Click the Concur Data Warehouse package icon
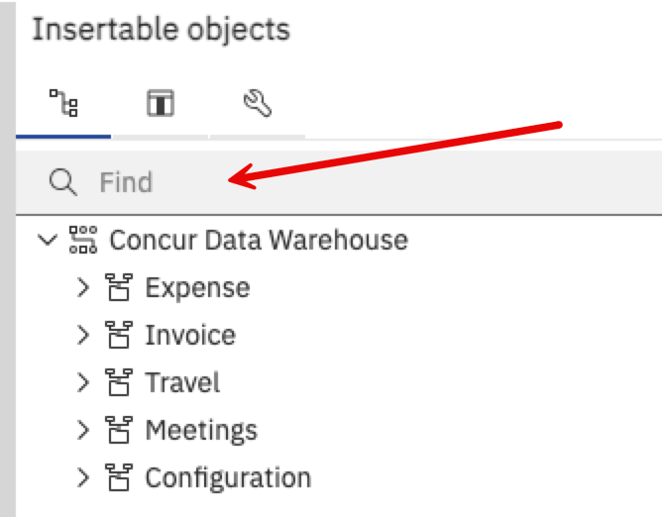This screenshot has width=662, height=517. click(83, 240)
